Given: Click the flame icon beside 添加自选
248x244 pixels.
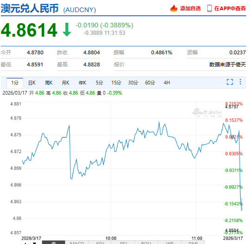Looking at the screenshot, I should point(174,8).
